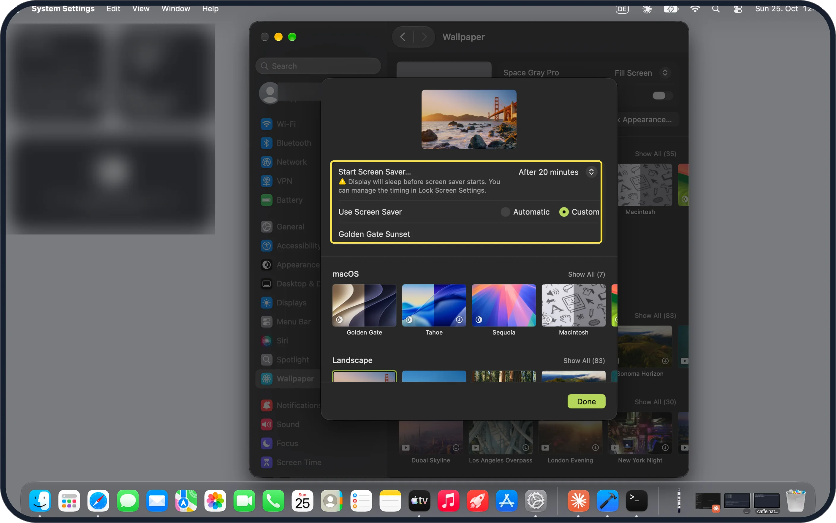
Task: Click battery charging icon in menu bar
Action: (671, 9)
